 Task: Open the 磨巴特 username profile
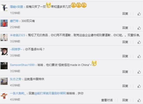tap(14, 21)
